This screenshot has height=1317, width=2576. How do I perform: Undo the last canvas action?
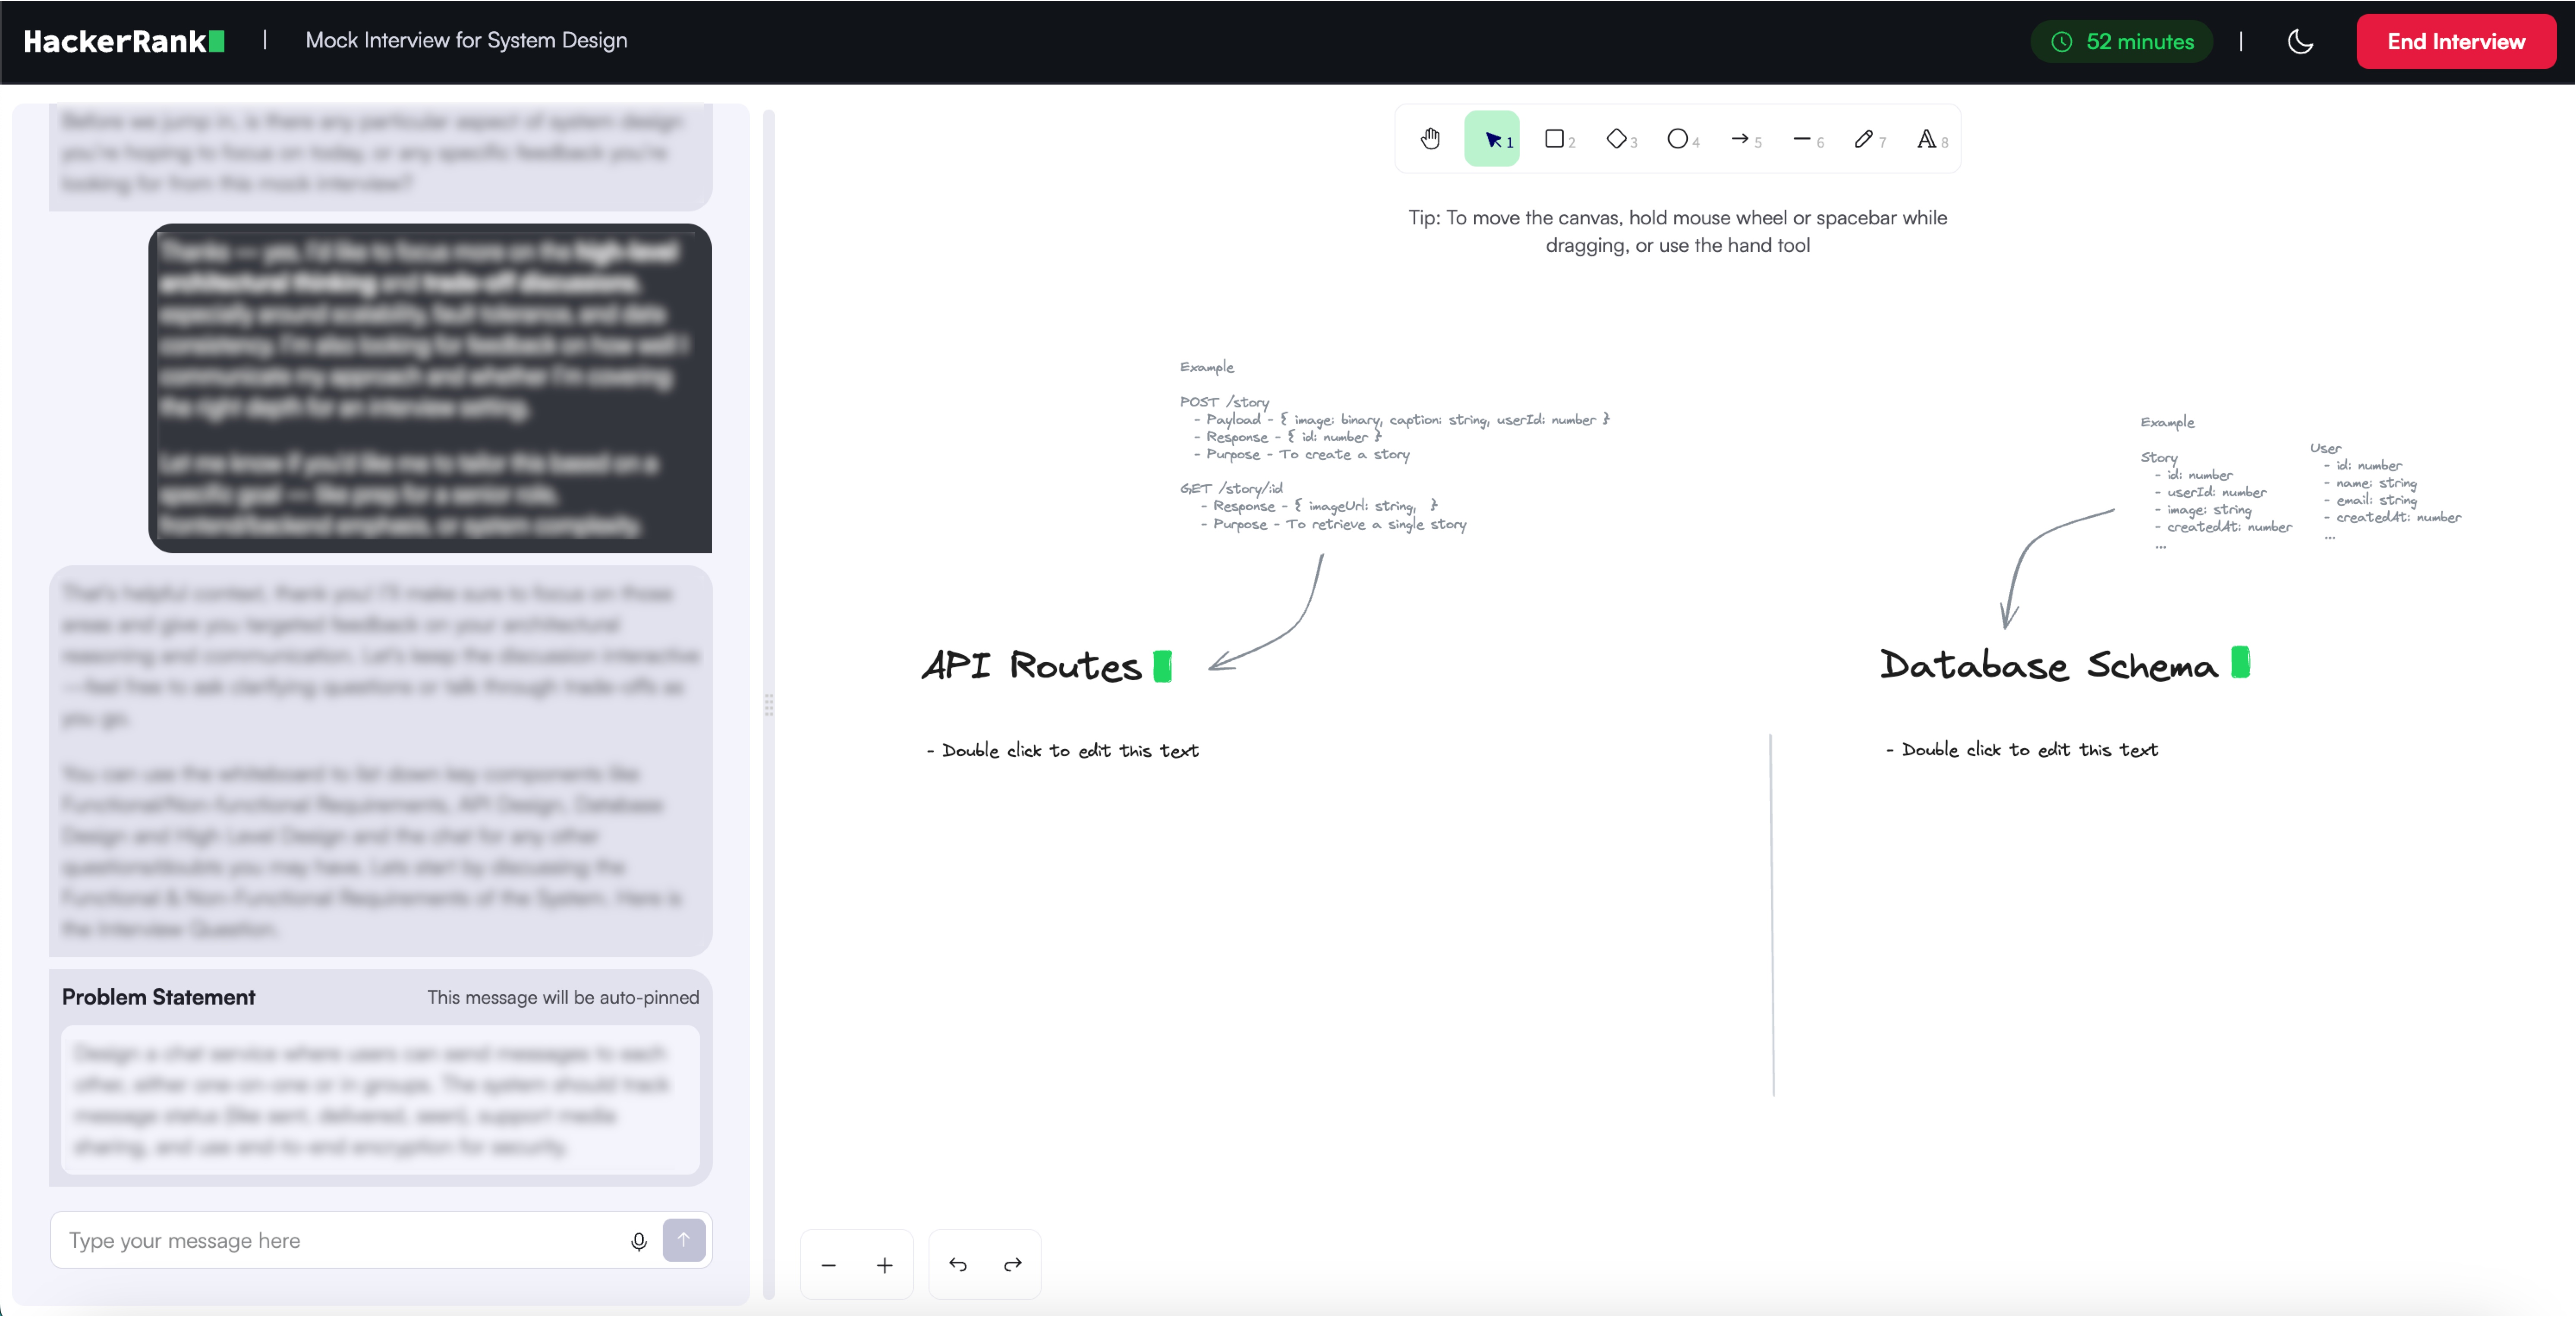958,1265
